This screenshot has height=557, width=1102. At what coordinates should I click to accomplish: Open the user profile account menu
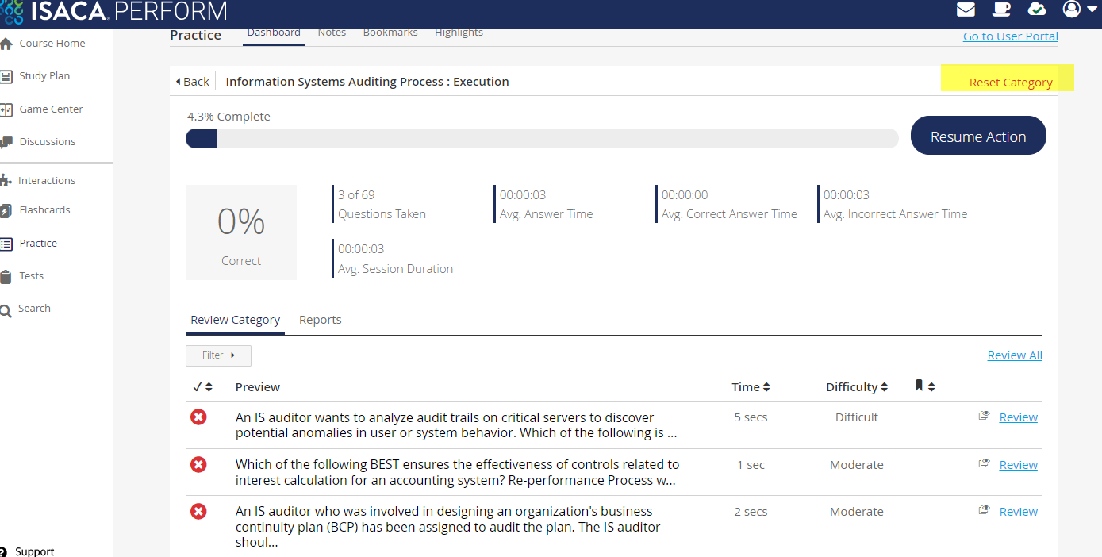coord(1079,10)
